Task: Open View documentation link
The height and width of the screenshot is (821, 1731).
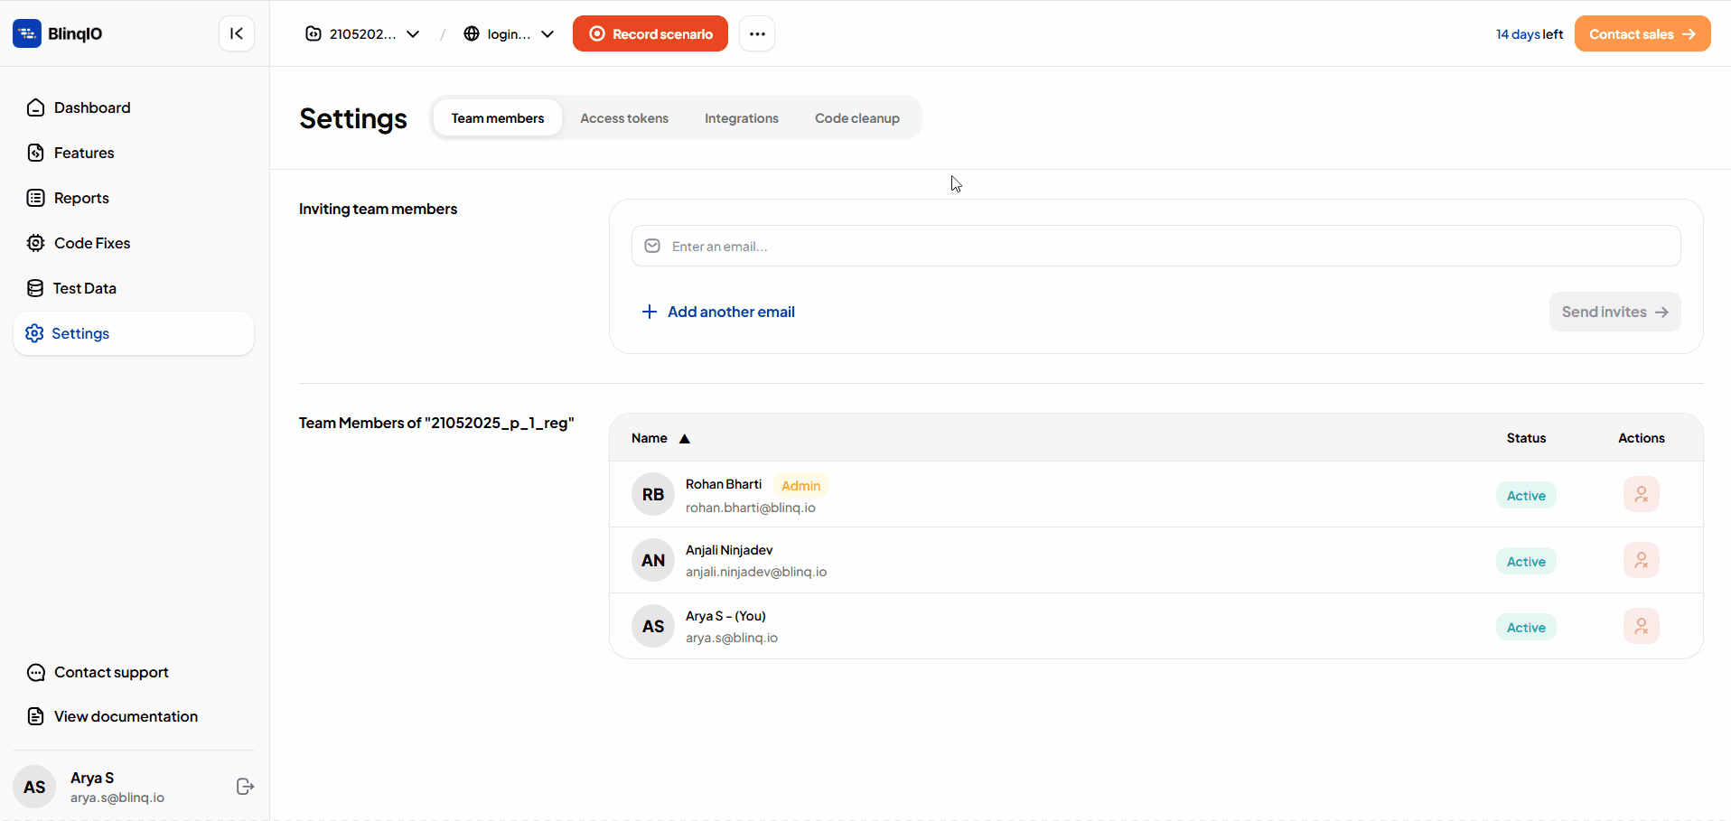Action: (x=126, y=716)
